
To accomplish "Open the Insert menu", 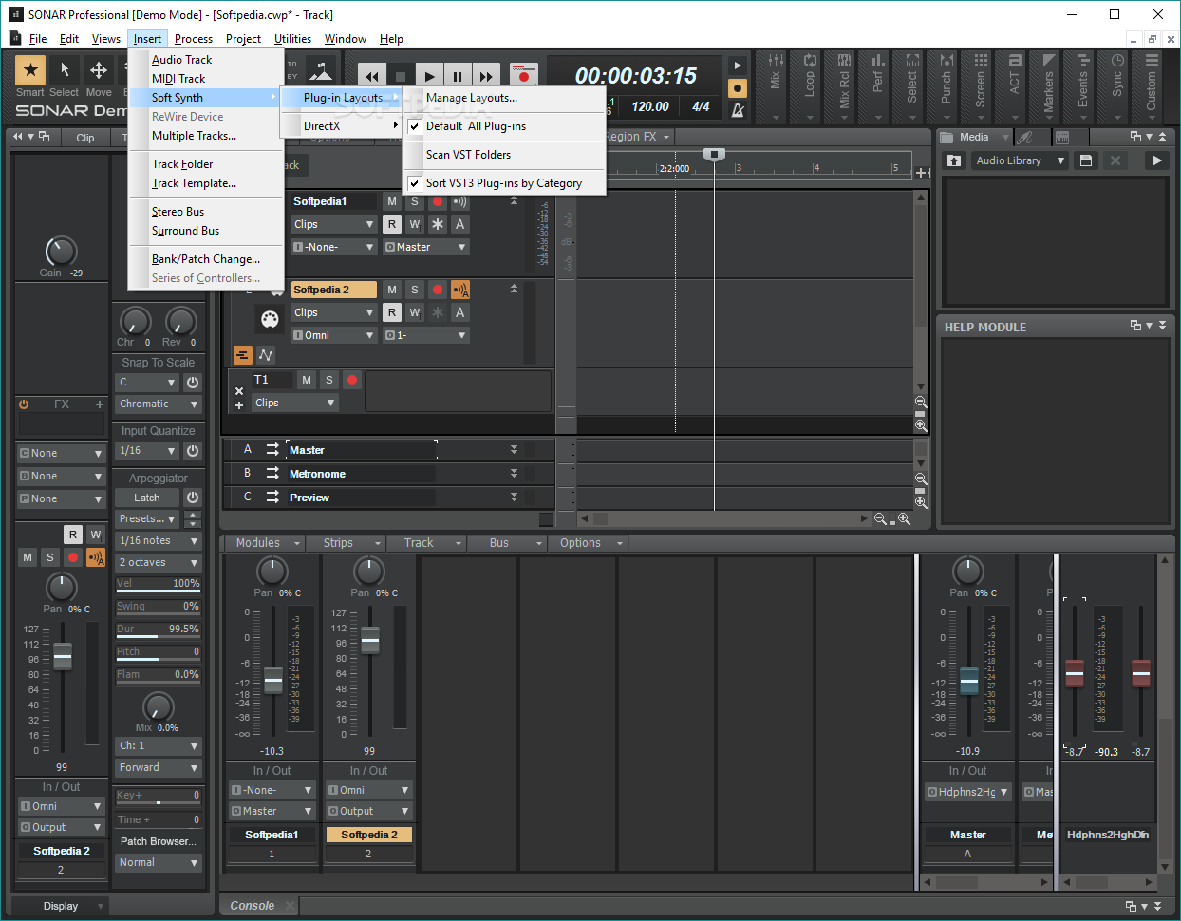I will click(x=147, y=39).
